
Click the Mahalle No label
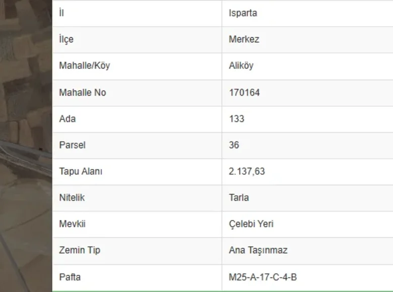click(x=82, y=93)
